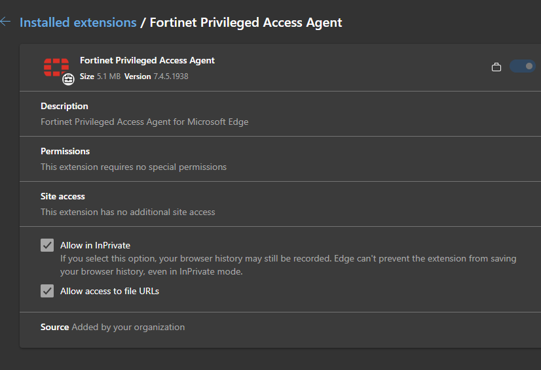Image resolution: width=541 pixels, height=370 pixels.
Task: Click the Site access section heading
Action: point(63,196)
